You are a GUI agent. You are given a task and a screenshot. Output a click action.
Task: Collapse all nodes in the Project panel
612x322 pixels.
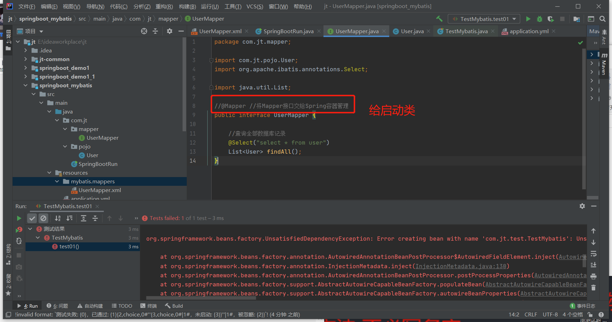click(x=155, y=31)
